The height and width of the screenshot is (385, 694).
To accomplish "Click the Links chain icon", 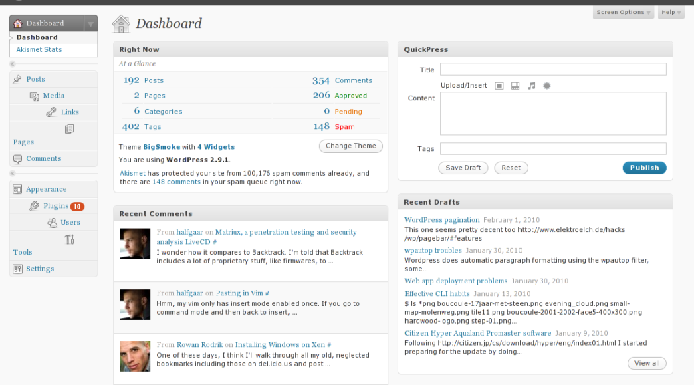I will pos(51,112).
